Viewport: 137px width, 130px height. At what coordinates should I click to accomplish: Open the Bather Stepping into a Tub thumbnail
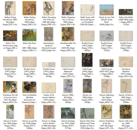[x=68, y=8]
